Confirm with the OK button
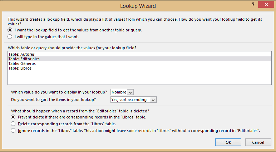Screen dimensions: 276x152 coord(228,142)
